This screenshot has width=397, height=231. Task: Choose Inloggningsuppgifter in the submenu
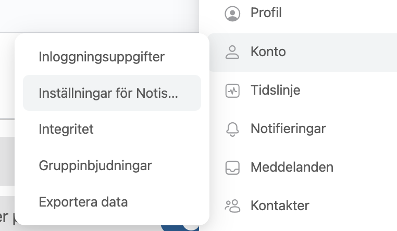tap(102, 57)
